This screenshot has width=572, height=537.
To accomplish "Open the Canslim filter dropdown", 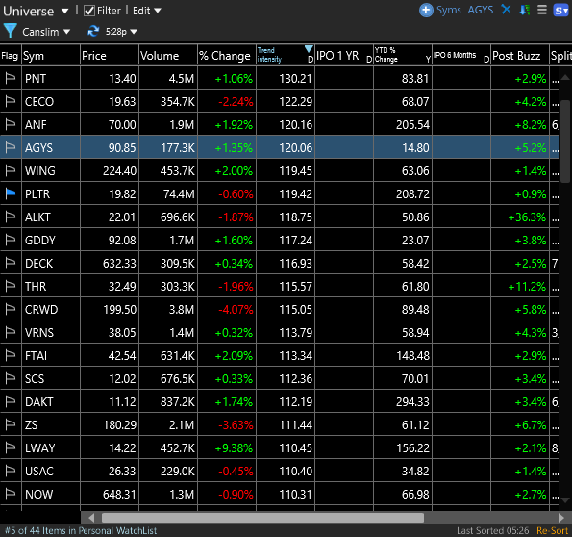I will pos(46,32).
